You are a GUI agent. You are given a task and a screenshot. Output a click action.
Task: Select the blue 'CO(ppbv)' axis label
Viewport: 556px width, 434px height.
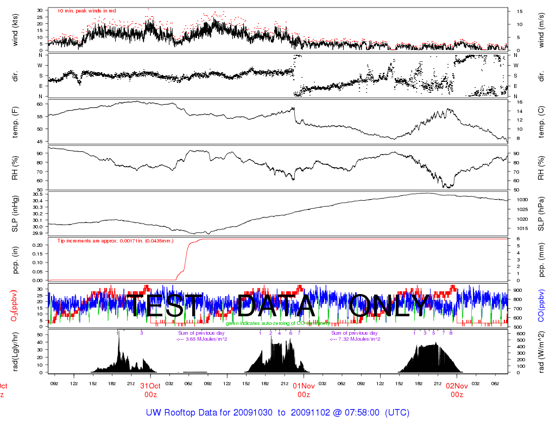[541, 306]
